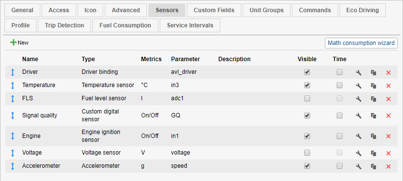Delete the Accelerometer sensor
403x181 pixels.
388,166
